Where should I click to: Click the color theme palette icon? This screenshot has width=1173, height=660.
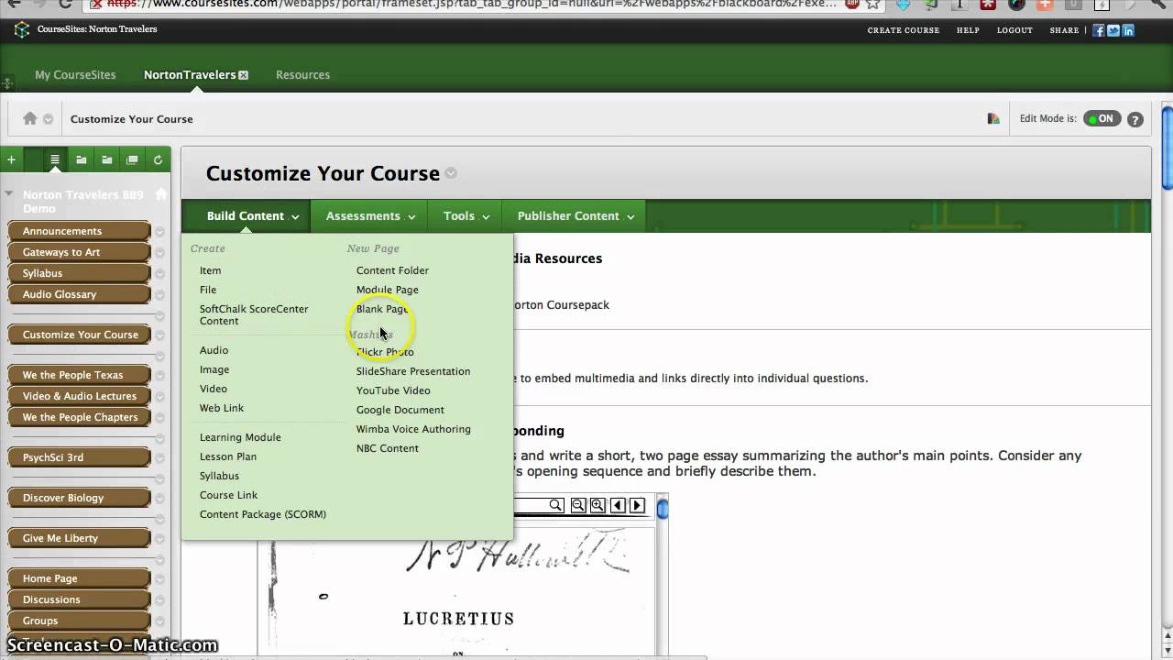[x=993, y=118]
